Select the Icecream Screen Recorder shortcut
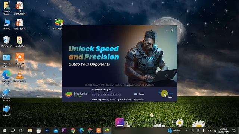 [x=20, y=60]
